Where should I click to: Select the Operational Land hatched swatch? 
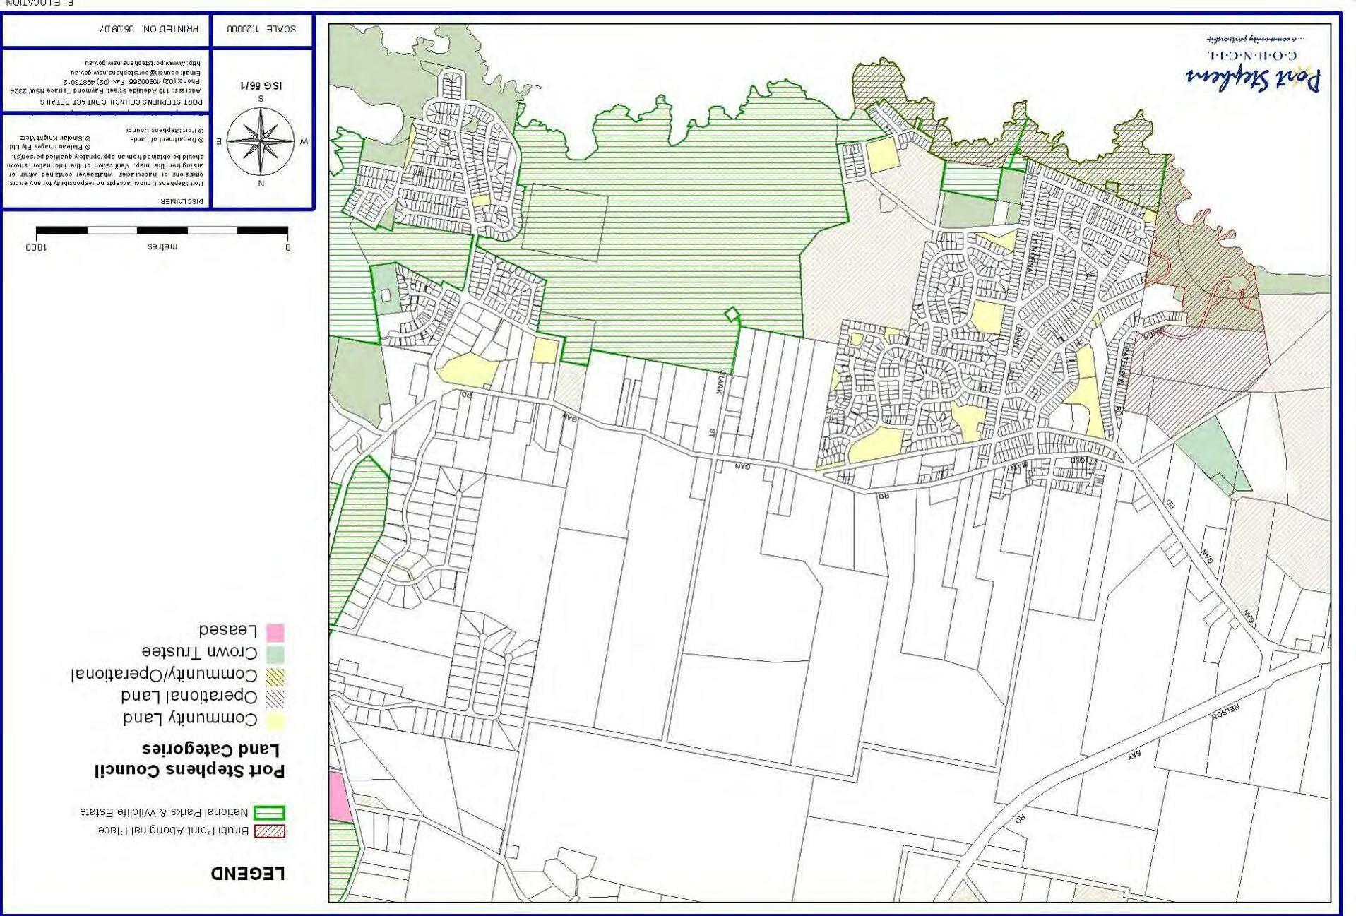[275, 698]
